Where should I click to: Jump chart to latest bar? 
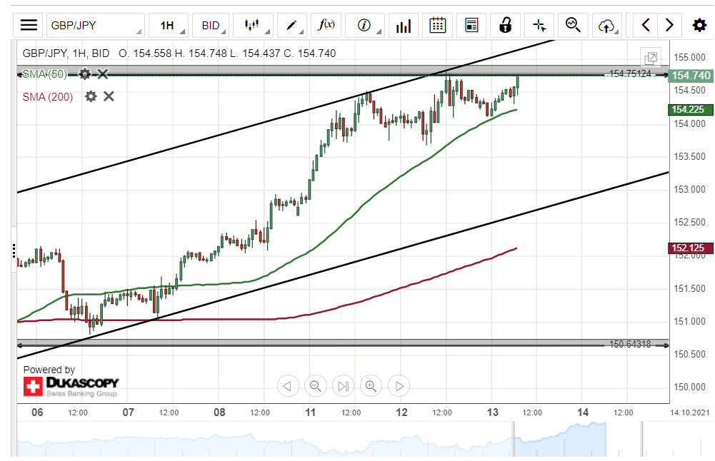coord(343,386)
